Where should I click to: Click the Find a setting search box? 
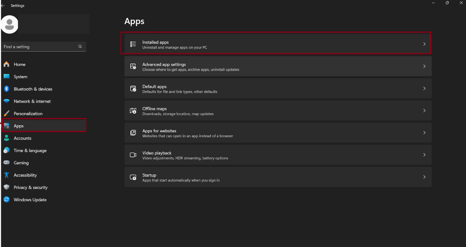point(44,47)
